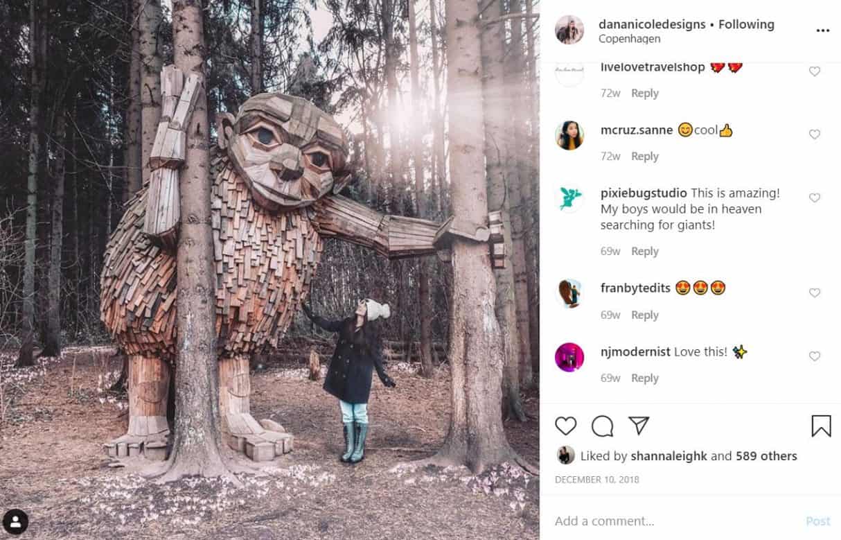Click franbytedits' profile picture
The width and height of the screenshot is (841, 540).
click(x=569, y=293)
